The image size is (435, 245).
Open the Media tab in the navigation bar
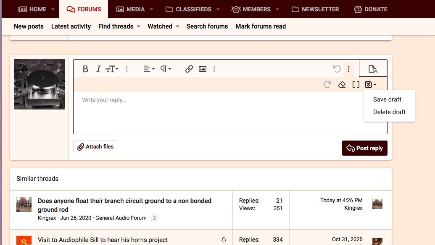pyautogui.click(x=130, y=9)
